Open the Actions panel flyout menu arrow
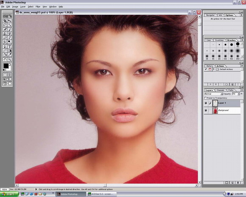The height and width of the screenshot is (197, 246). tap(242, 66)
